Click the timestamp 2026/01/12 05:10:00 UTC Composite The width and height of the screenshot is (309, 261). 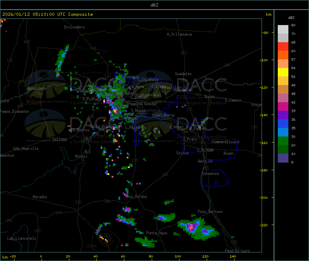[47, 14]
